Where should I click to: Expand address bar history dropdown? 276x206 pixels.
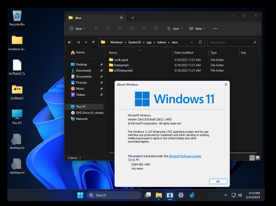[192, 42]
